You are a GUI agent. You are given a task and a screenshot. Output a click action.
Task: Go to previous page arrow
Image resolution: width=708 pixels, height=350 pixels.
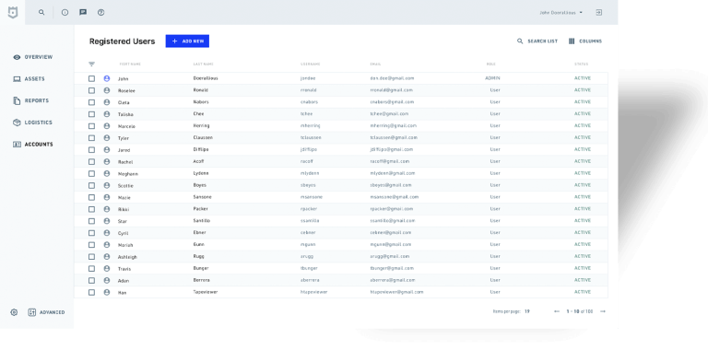(x=557, y=311)
